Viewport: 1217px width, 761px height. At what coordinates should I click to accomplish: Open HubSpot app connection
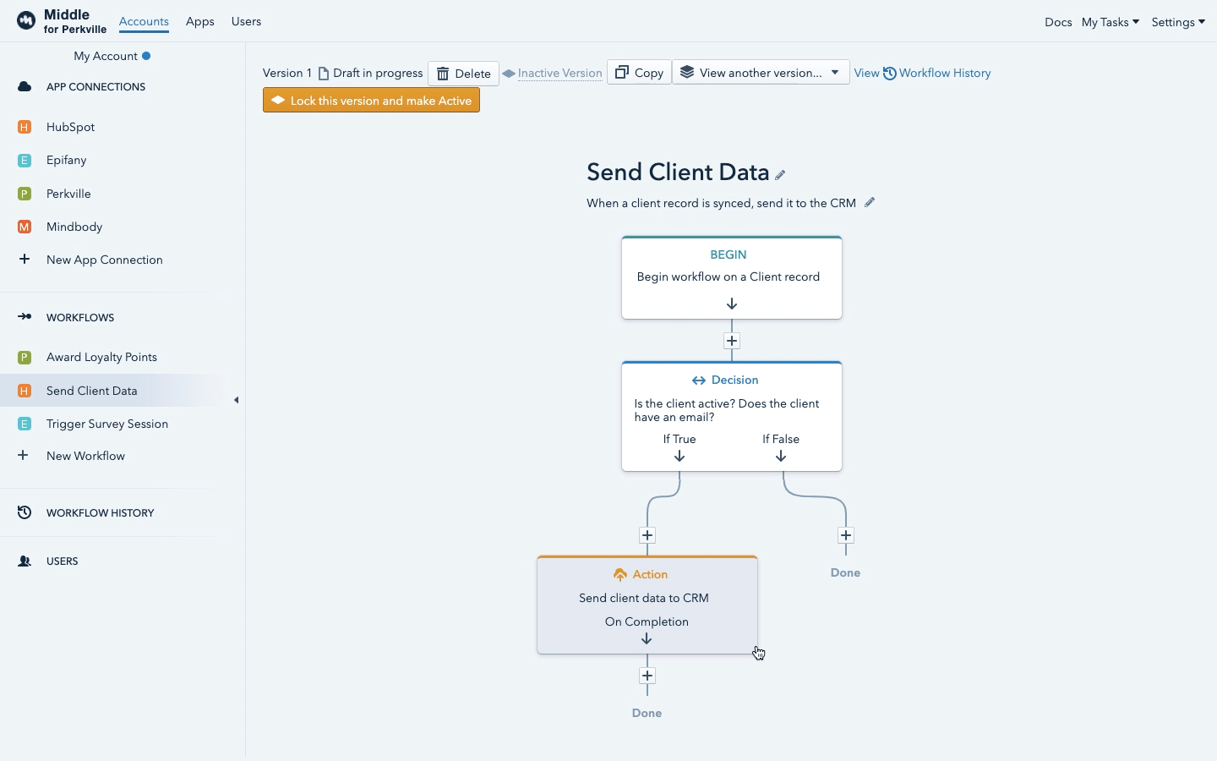pos(70,127)
